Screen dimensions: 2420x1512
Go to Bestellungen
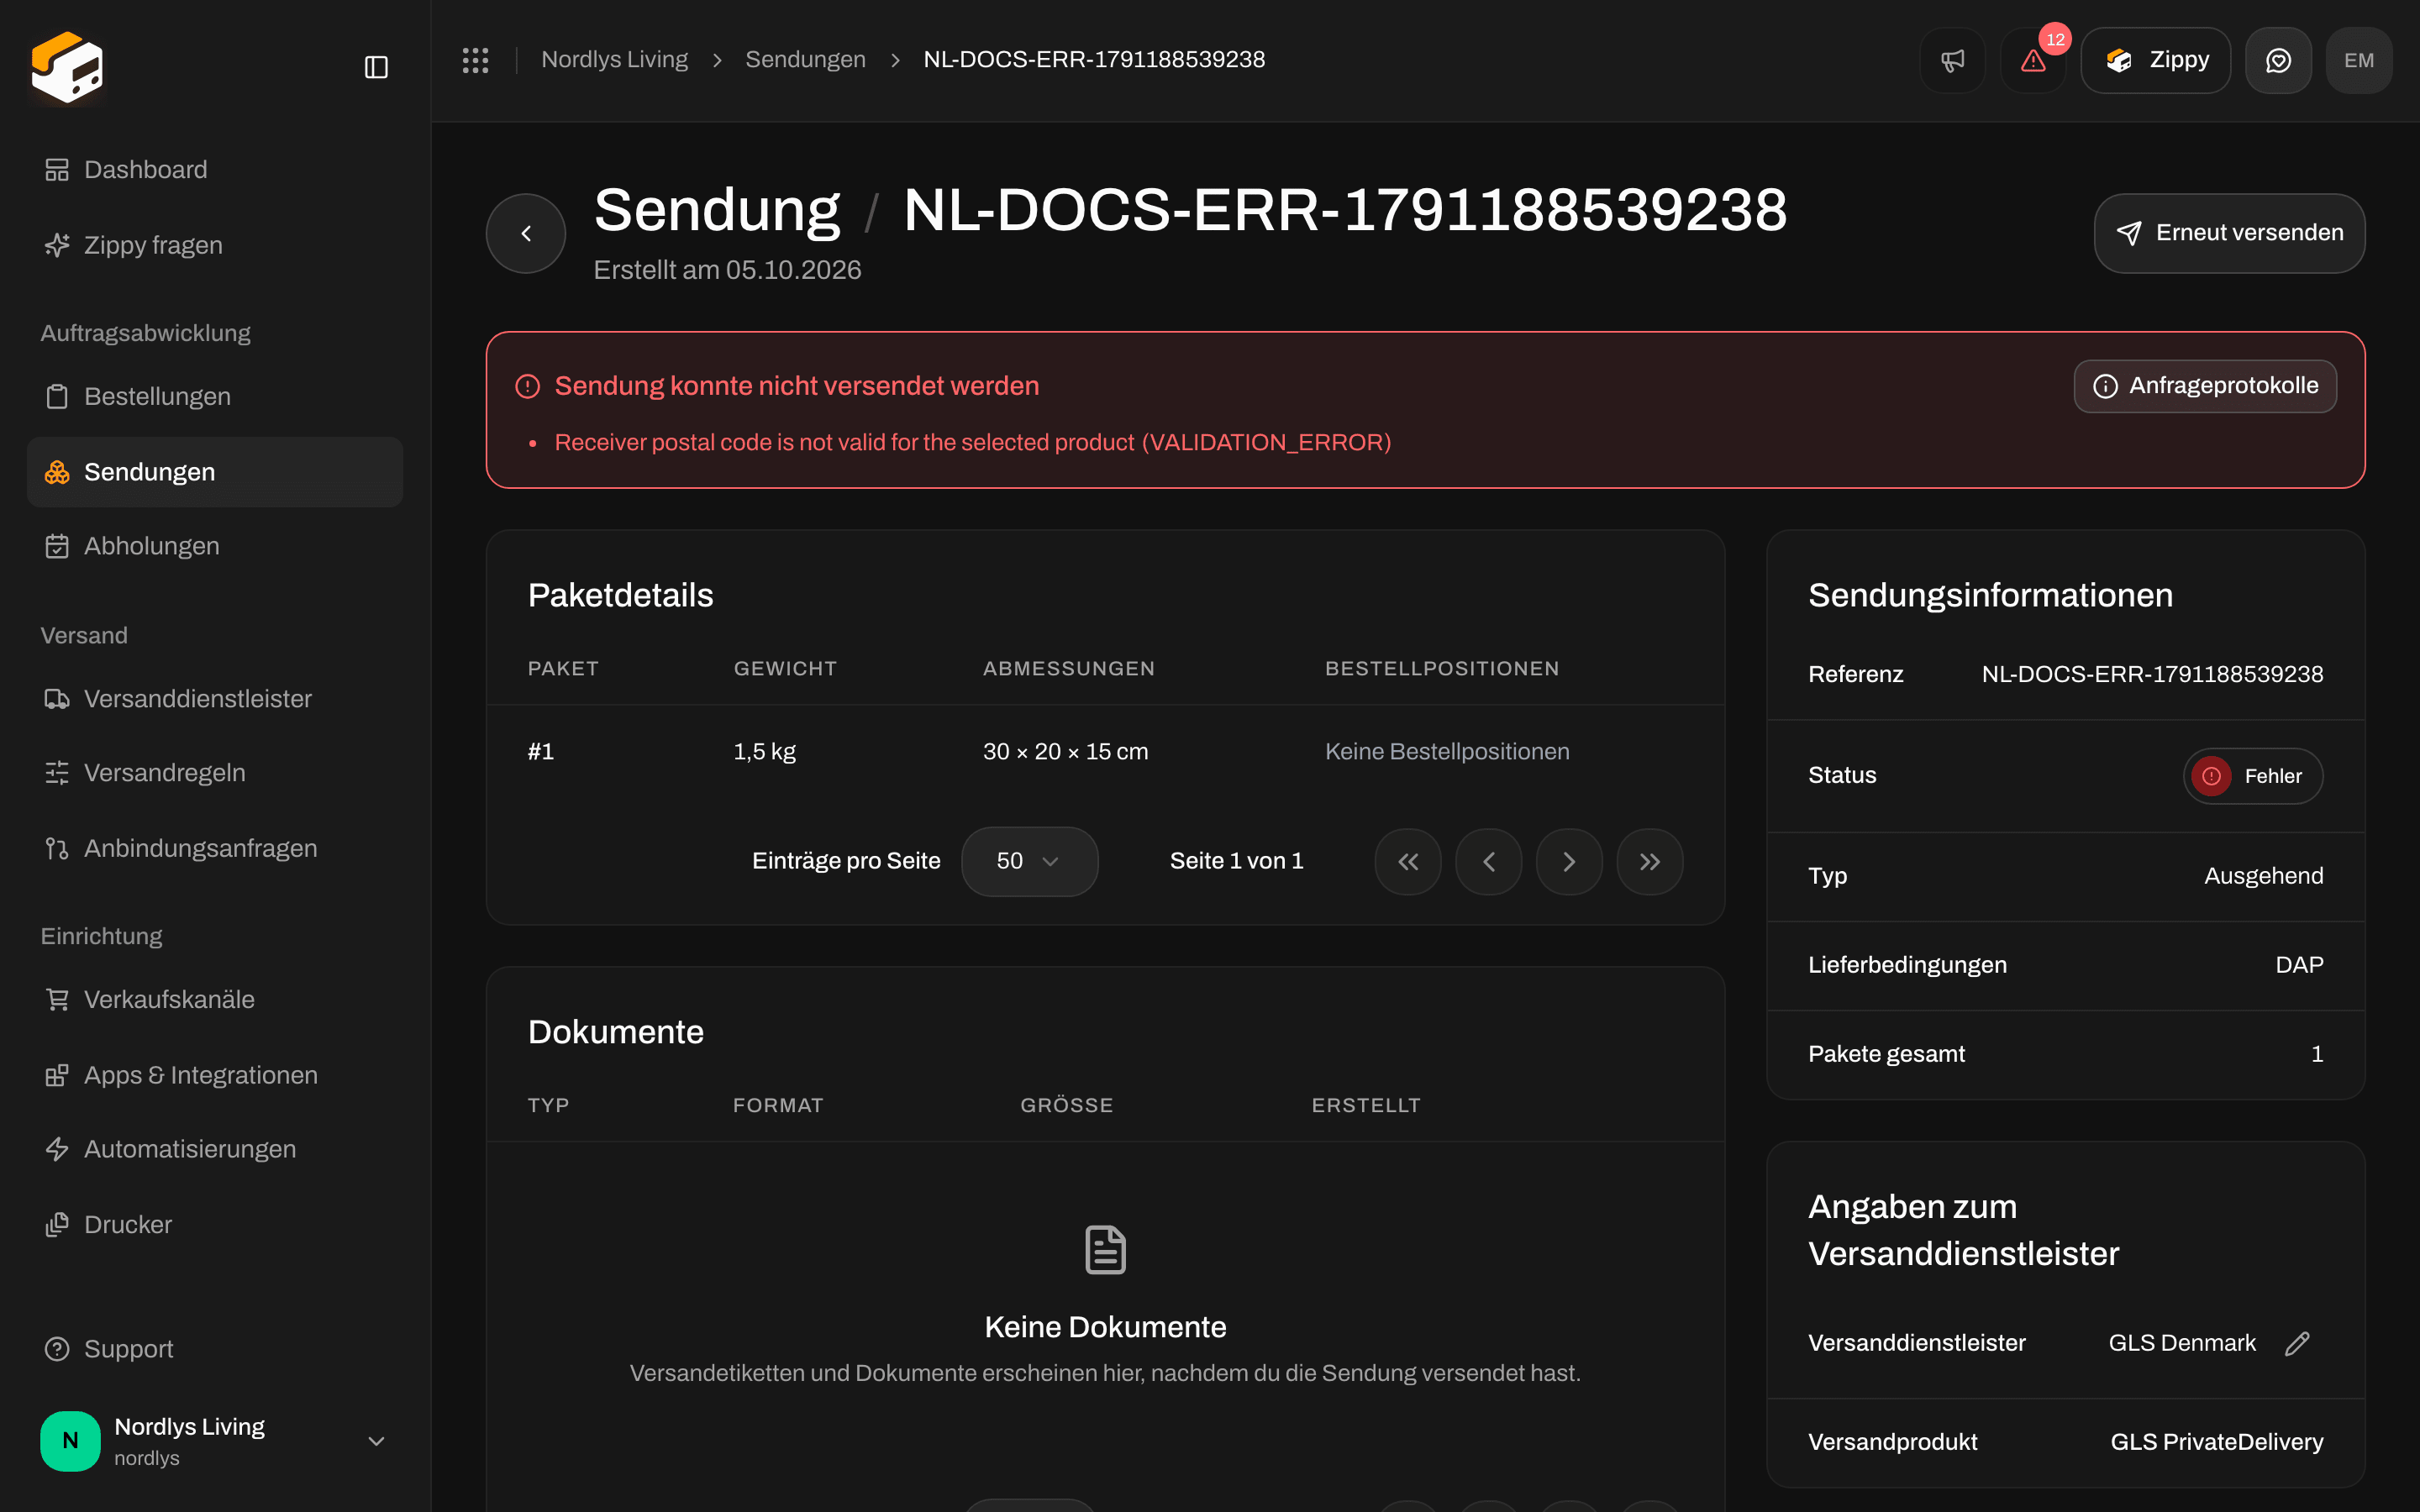(x=215, y=396)
